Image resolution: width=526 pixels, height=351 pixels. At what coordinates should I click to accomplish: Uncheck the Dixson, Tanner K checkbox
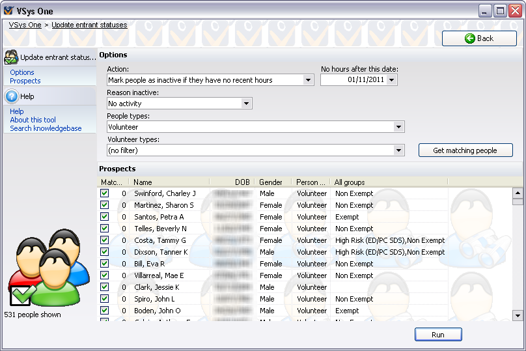[x=104, y=251]
